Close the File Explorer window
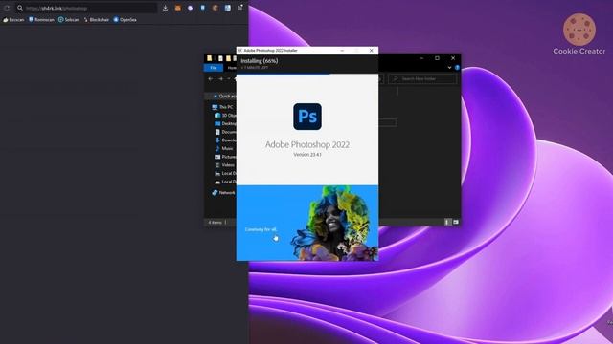 pos(453,58)
